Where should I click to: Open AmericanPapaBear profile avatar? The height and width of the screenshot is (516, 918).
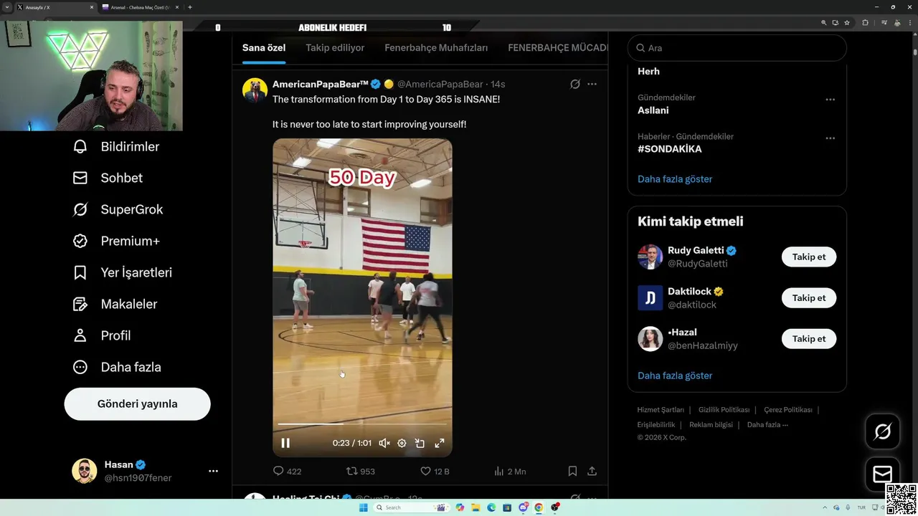(255, 91)
